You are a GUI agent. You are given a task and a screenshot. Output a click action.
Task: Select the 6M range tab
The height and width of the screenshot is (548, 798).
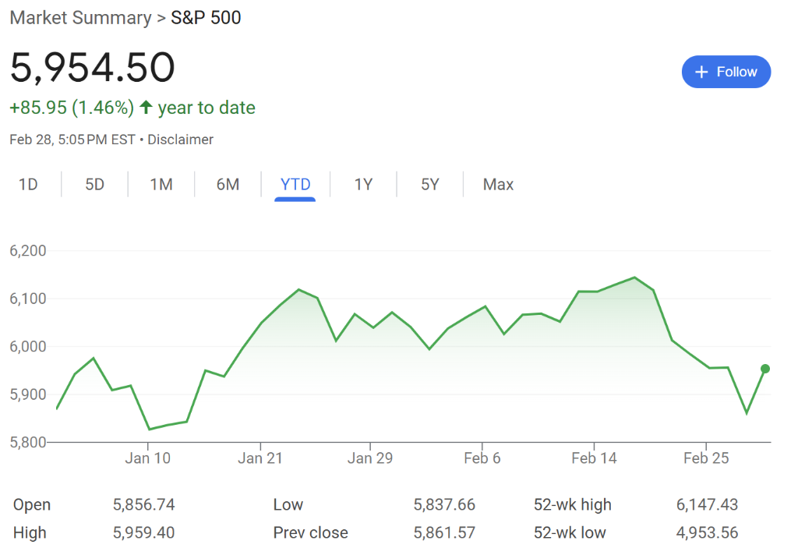point(228,185)
